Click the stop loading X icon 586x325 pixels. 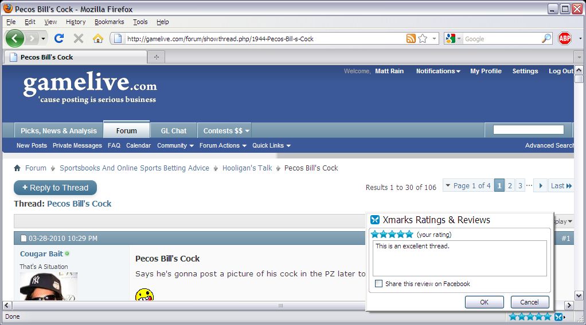coord(79,38)
